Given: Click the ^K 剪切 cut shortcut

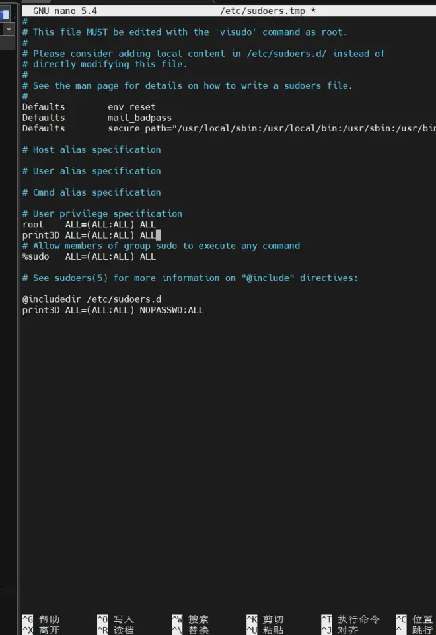Looking at the screenshot, I should pos(265,619).
